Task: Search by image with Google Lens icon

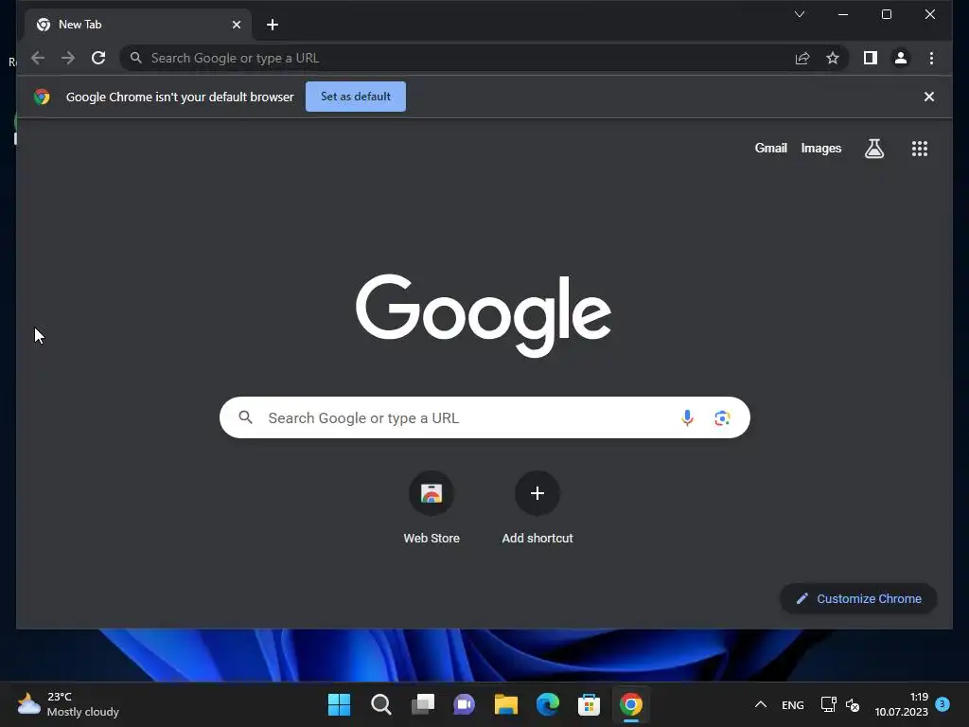Action: click(722, 417)
